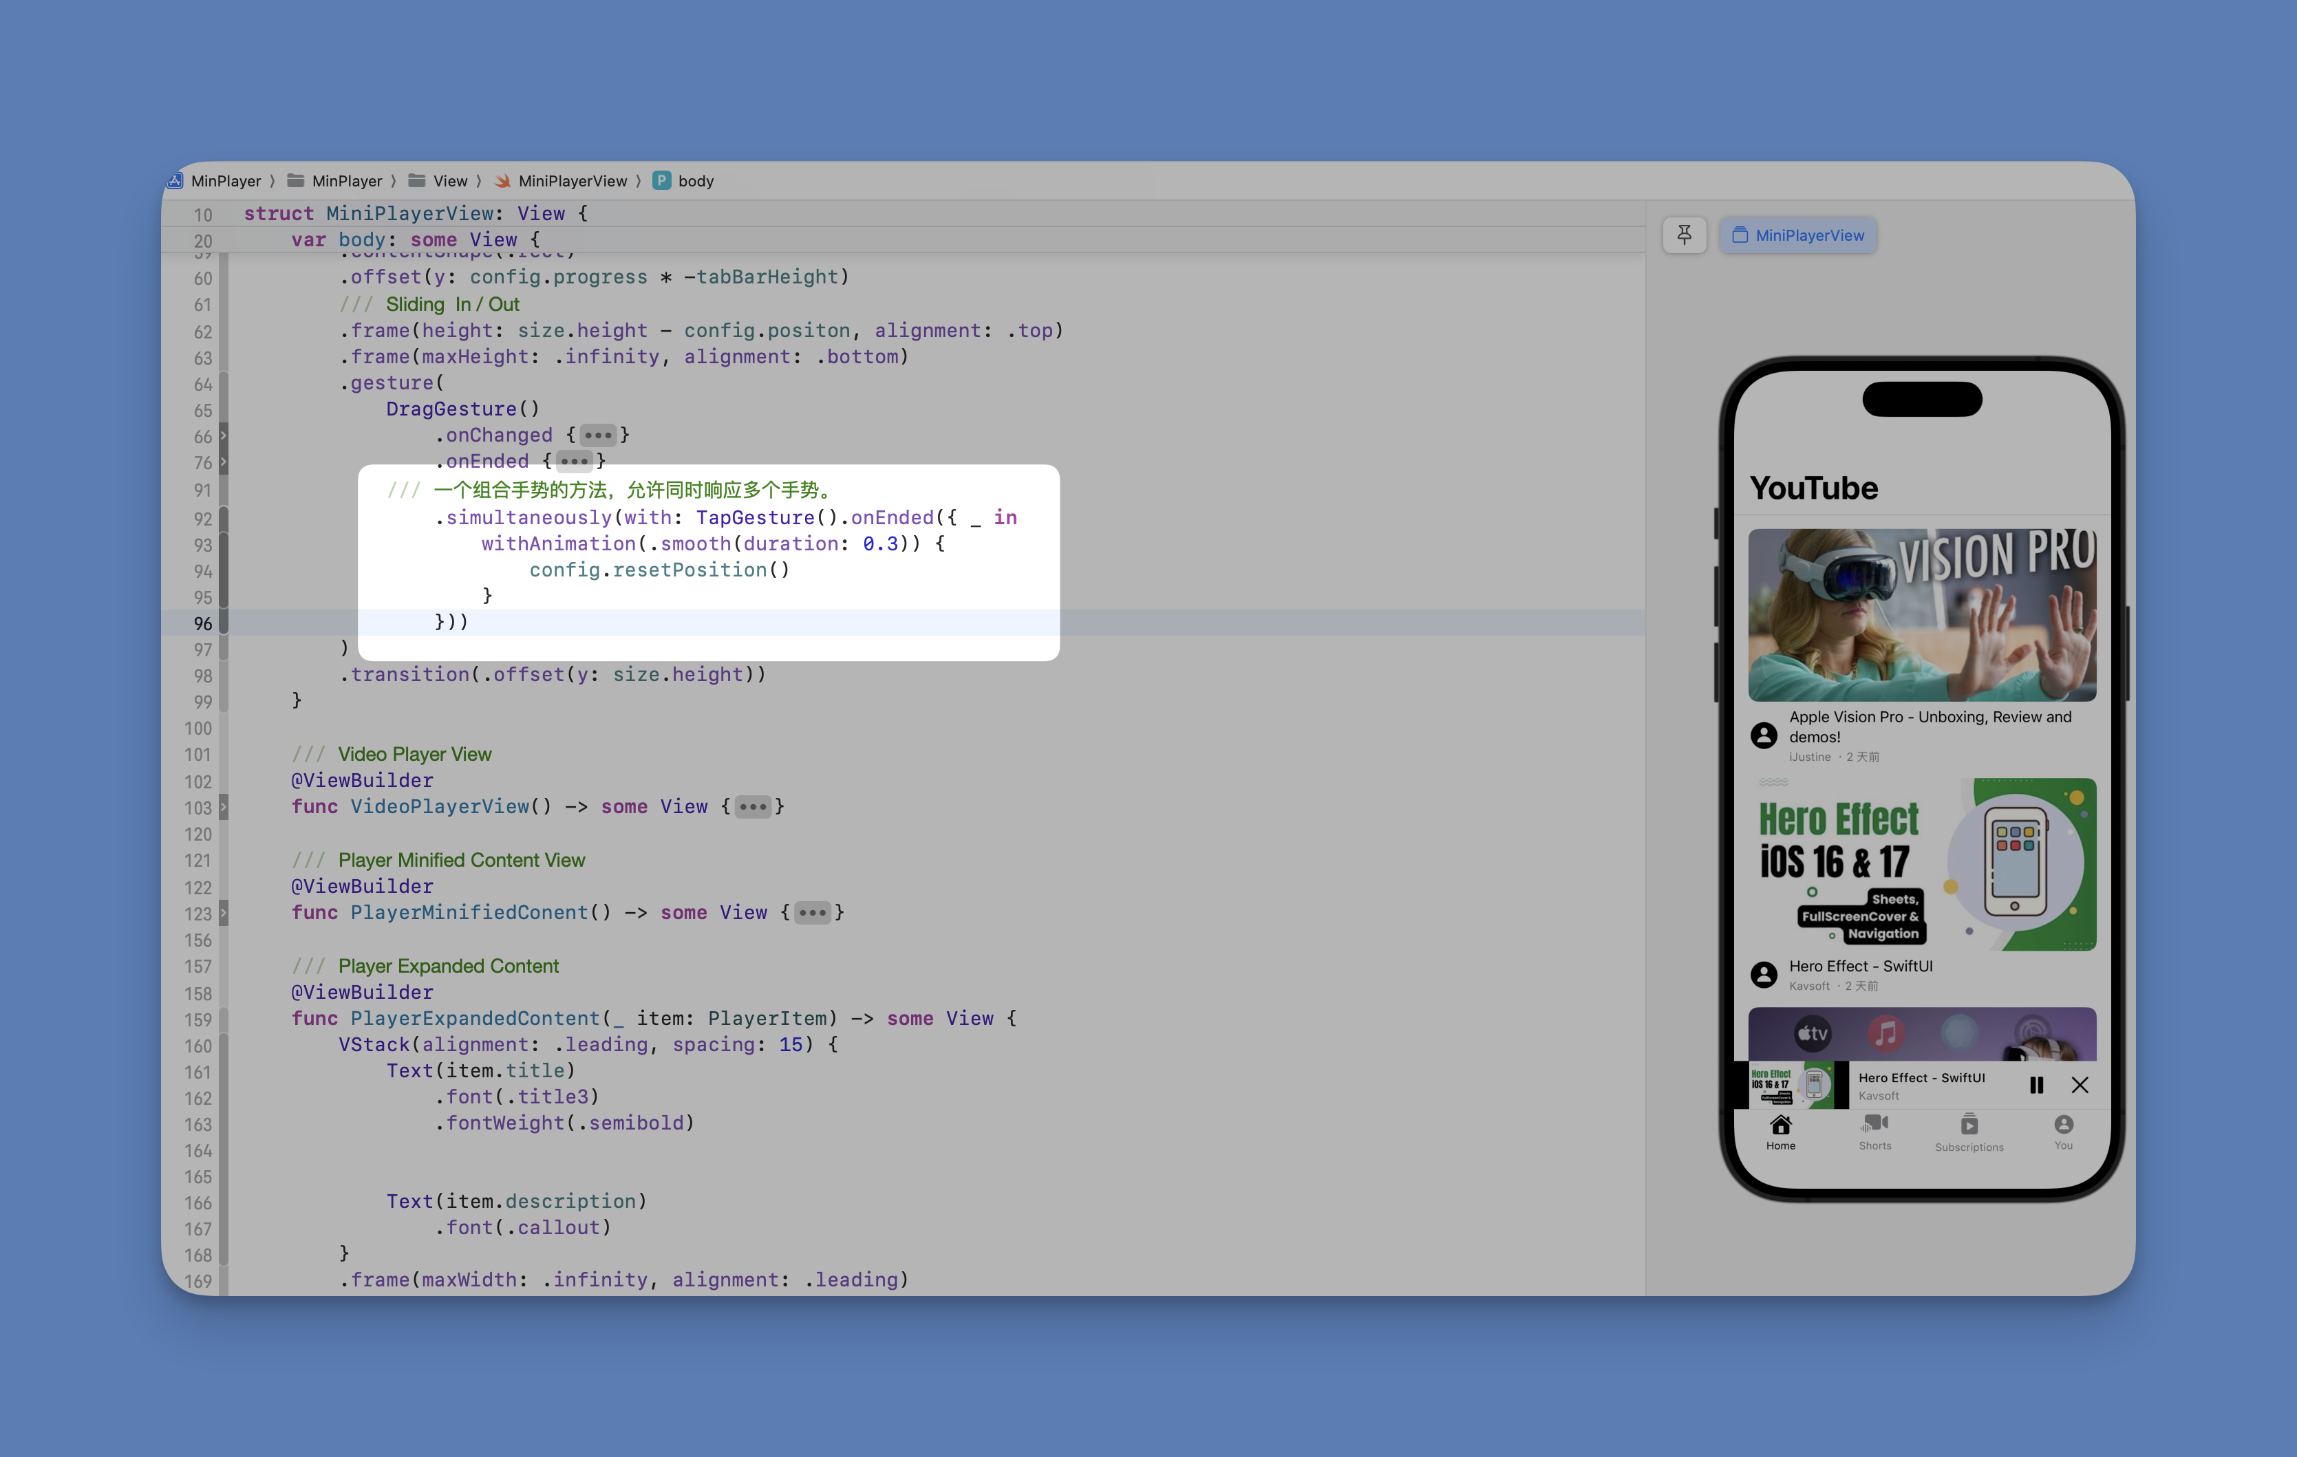
Task: Click func PlayerExpandedContent declaration
Action: tap(654, 1018)
